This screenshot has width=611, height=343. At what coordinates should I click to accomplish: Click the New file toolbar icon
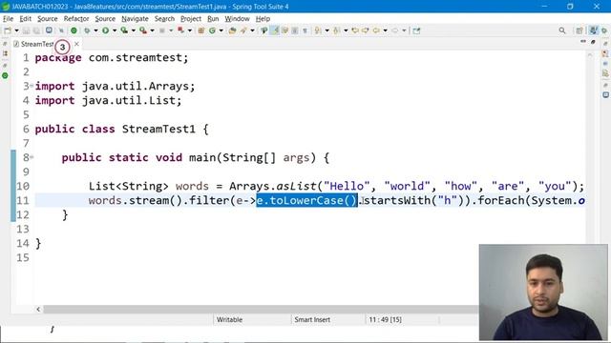[8, 30]
